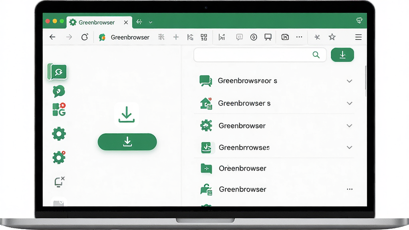Image resolution: width=409 pixels, height=230 pixels.
Task: Click the gear icon beside Greenbrowser row
Action: (206, 125)
